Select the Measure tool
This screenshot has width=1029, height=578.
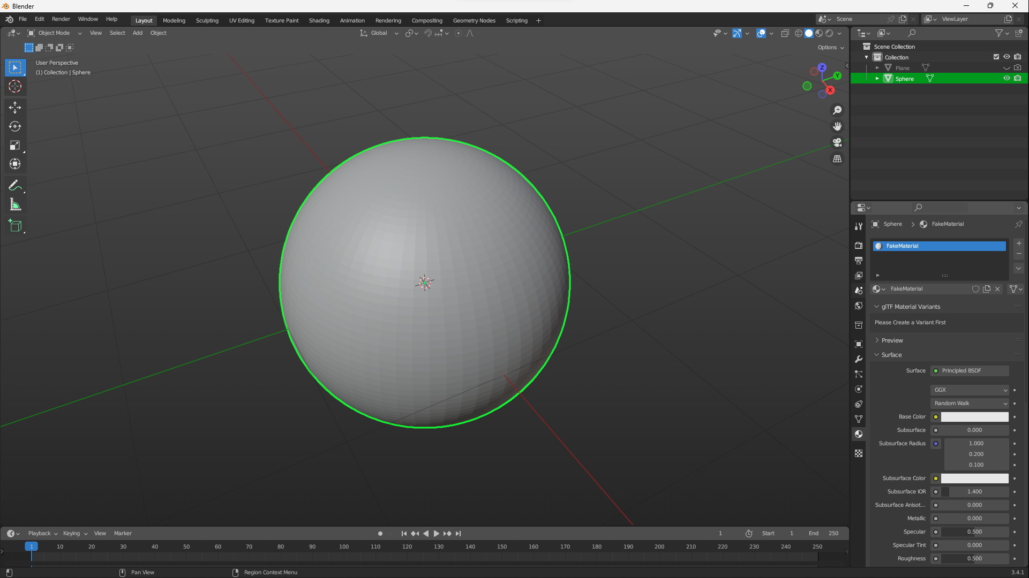15,204
